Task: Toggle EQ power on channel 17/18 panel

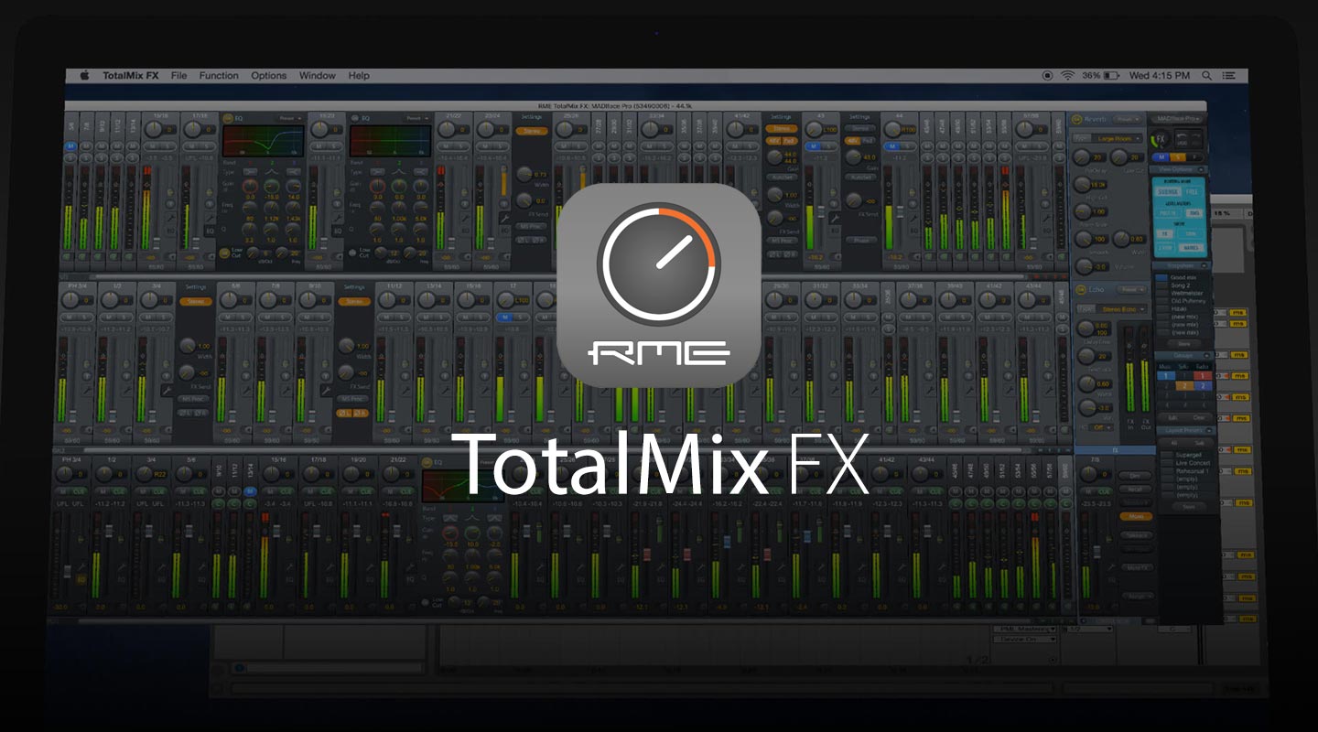Action: 226,118
